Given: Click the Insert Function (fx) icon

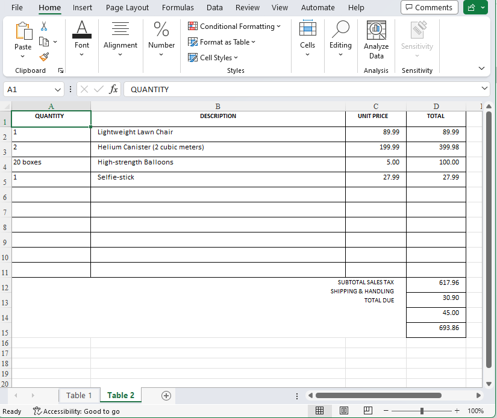Looking at the screenshot, I should pos(114,89).
